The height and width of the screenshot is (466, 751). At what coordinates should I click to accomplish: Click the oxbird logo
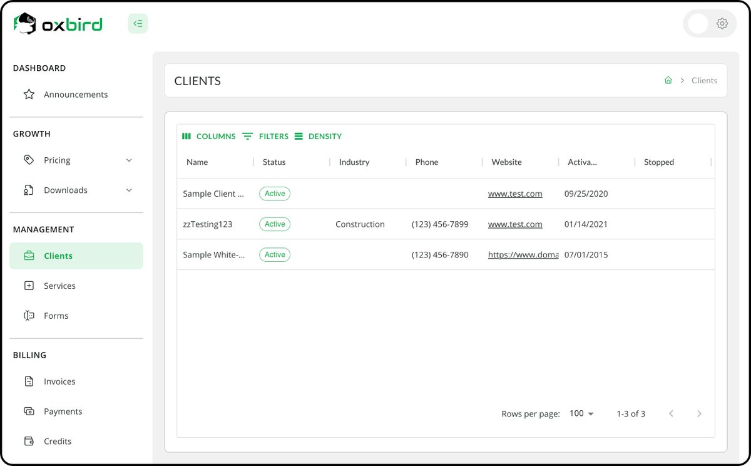tap(58, 24)
